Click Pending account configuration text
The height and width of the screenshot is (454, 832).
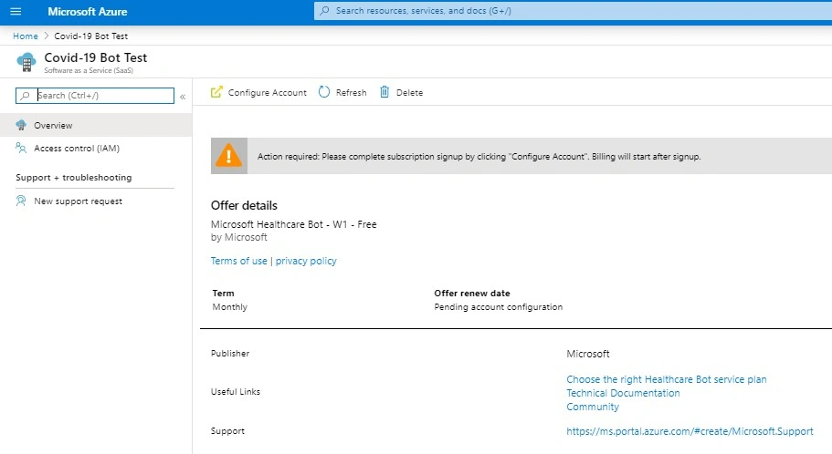[499, 306]
